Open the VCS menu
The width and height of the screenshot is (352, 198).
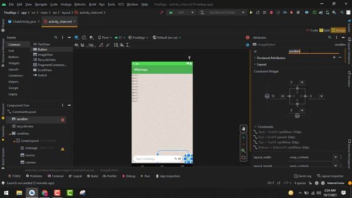(121, 4)
